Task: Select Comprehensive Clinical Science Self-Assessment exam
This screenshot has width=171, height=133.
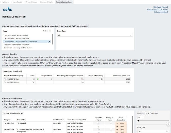Action: 27,42
